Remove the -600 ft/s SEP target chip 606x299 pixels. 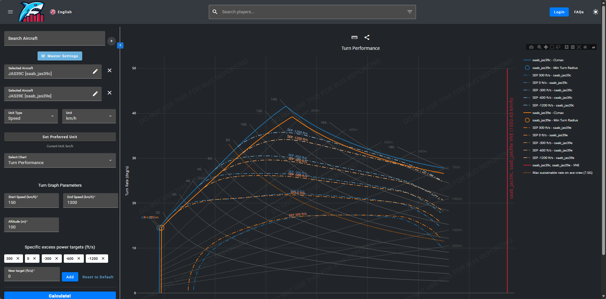(79, 259)
